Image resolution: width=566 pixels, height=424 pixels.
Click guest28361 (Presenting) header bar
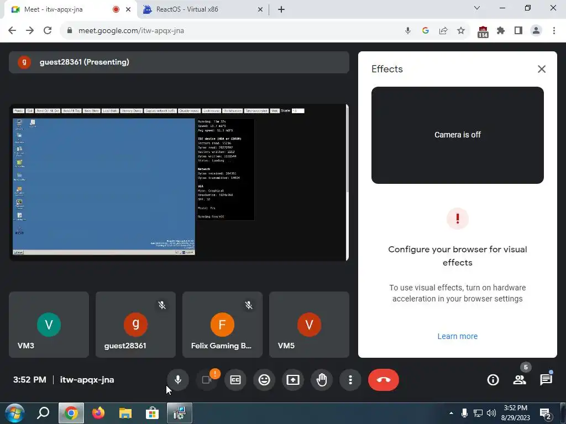coord(179,62)
